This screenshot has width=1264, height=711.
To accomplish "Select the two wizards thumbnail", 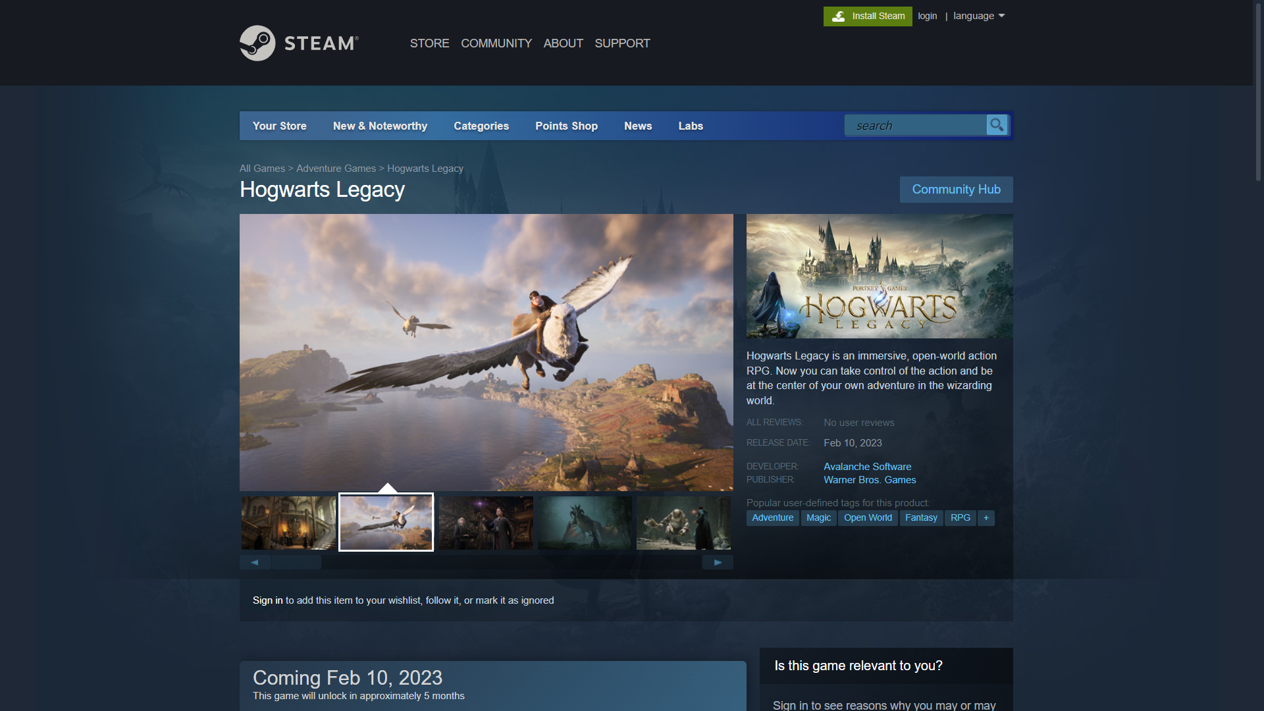I will coord(486,523).
